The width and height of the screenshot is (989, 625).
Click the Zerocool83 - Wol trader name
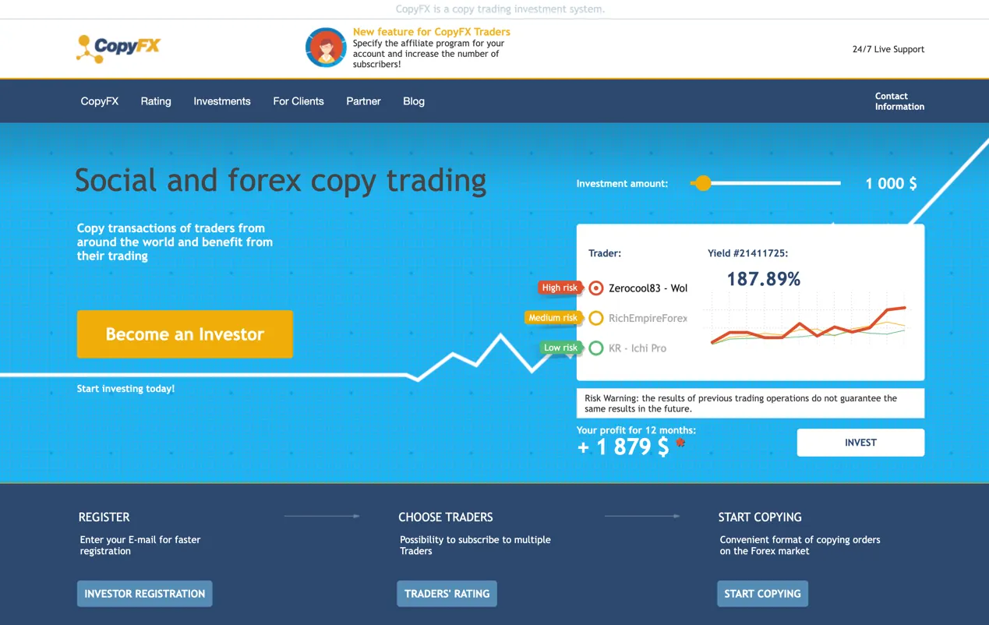pos(648,288)
